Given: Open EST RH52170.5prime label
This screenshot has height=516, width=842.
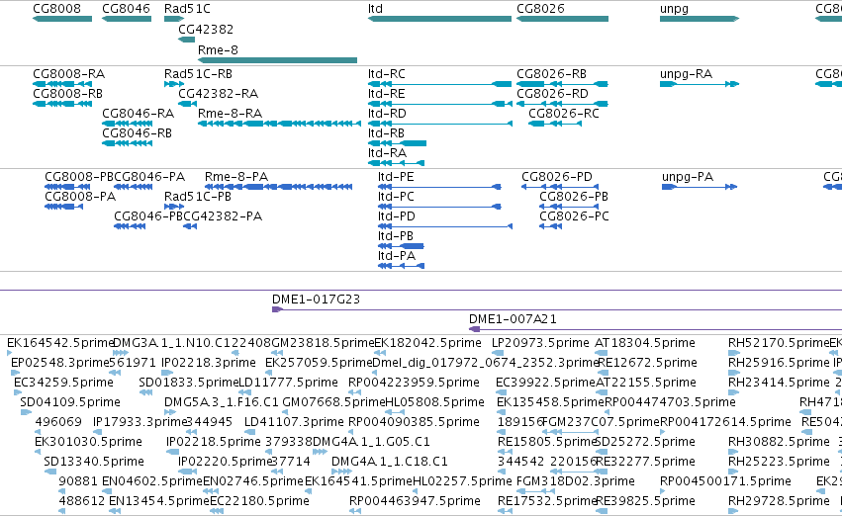Looking at the screenshot, I should click(780, 343).
